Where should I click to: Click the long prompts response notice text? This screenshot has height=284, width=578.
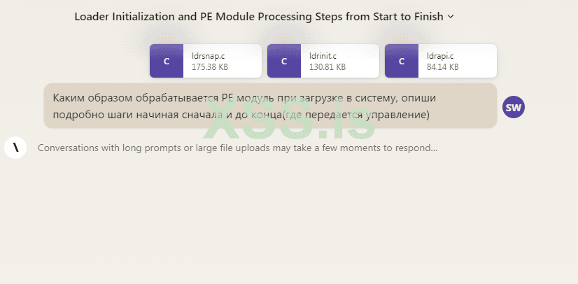(237, 148)
